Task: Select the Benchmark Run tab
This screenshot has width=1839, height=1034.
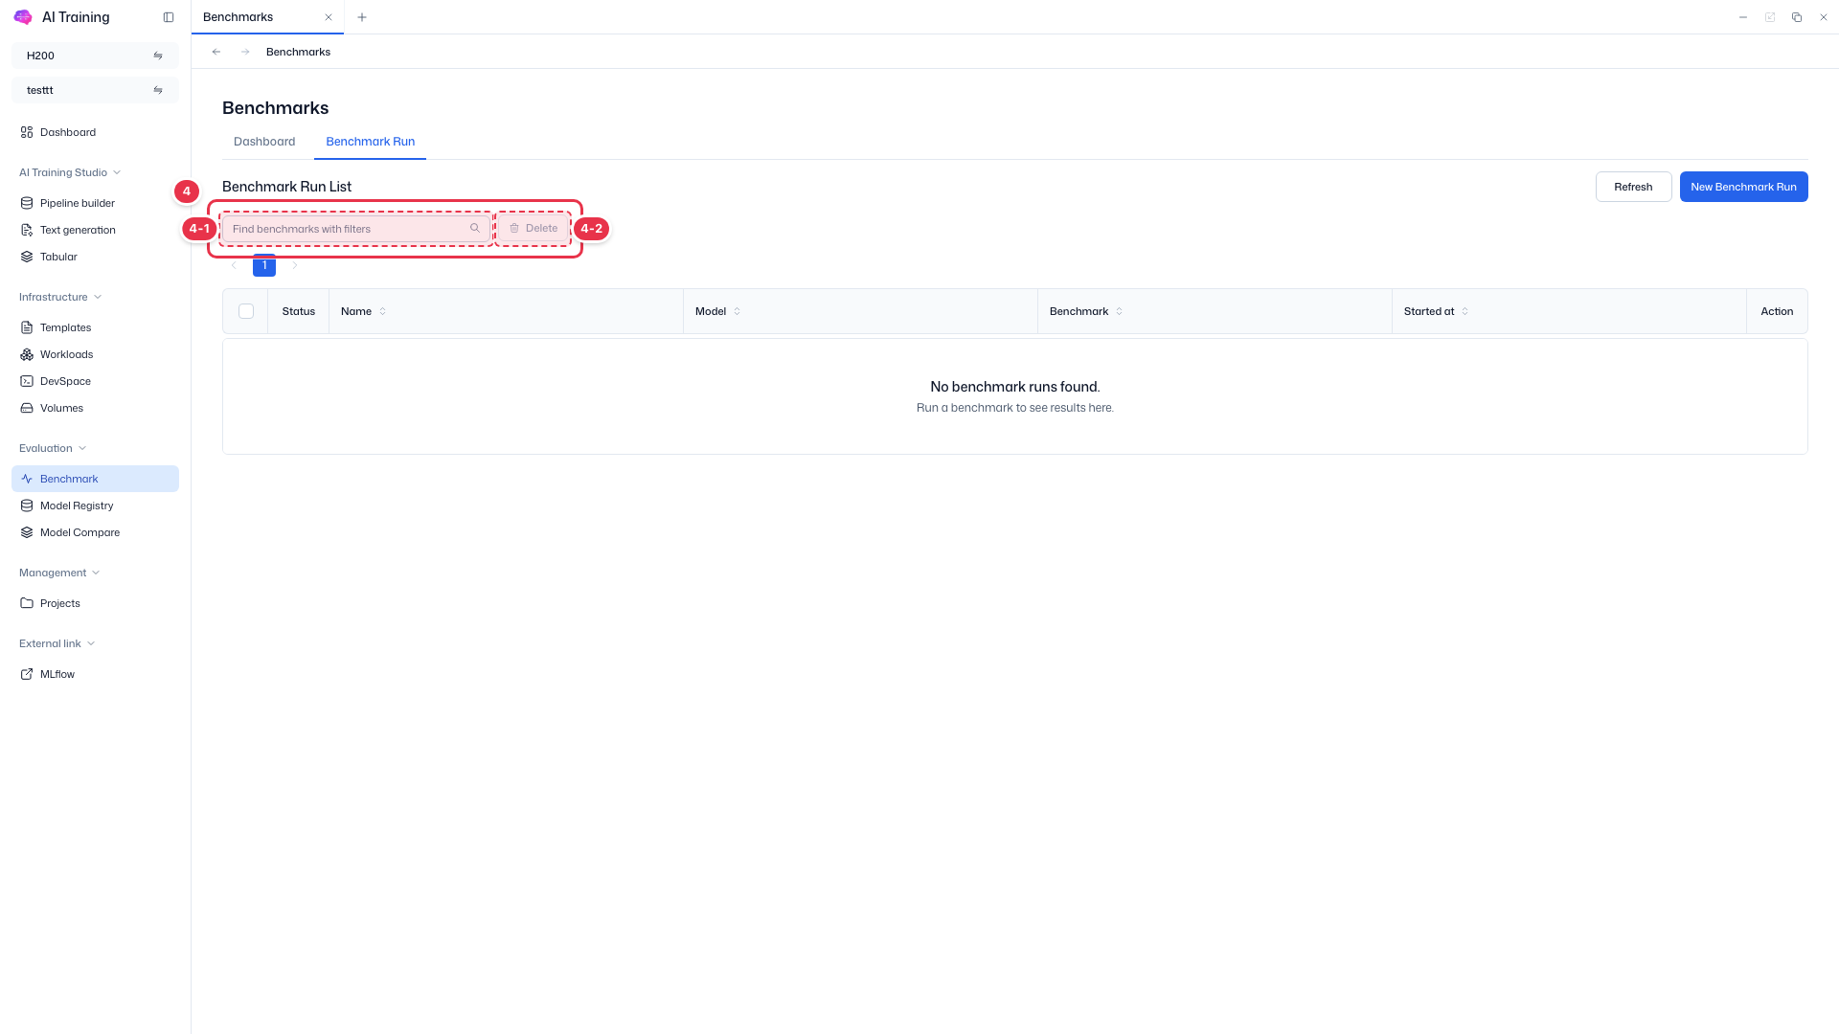Action: (370, 142)
